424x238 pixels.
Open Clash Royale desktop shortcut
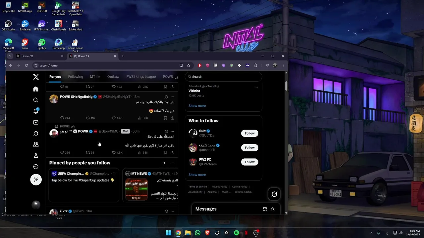59,26
